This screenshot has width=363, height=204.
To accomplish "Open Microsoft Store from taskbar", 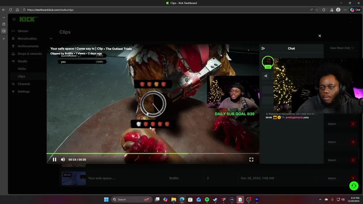I will click(x=190, y=199).
